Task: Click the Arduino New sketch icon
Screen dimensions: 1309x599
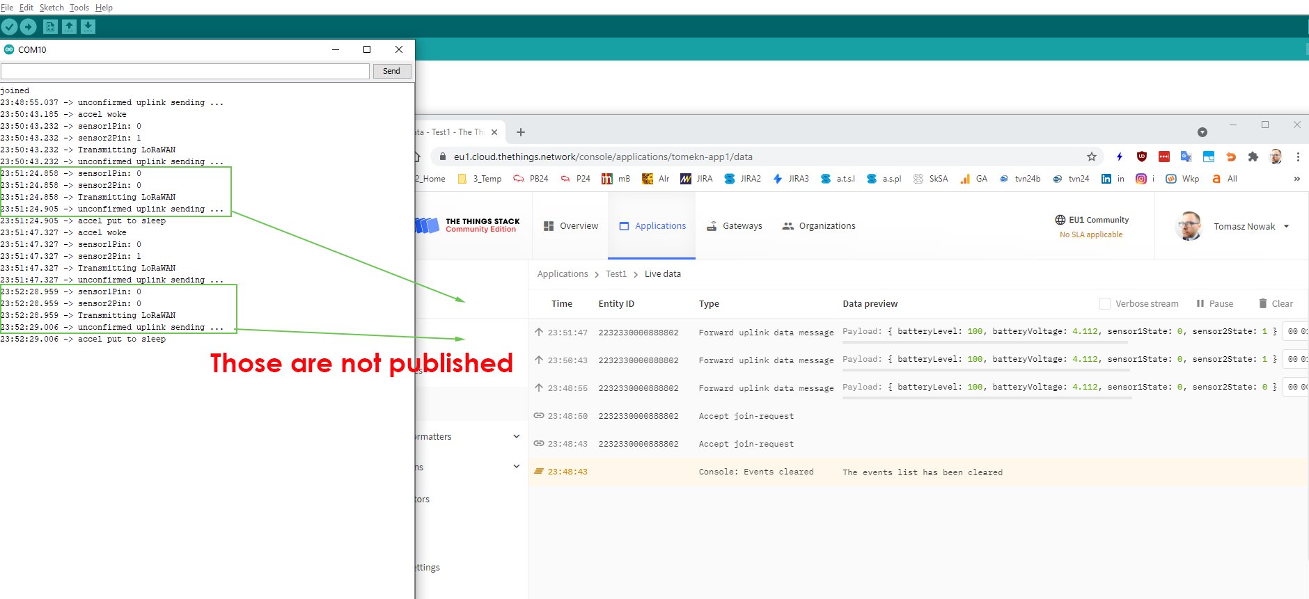Action: pyautogui.click(x=50, y=26)
